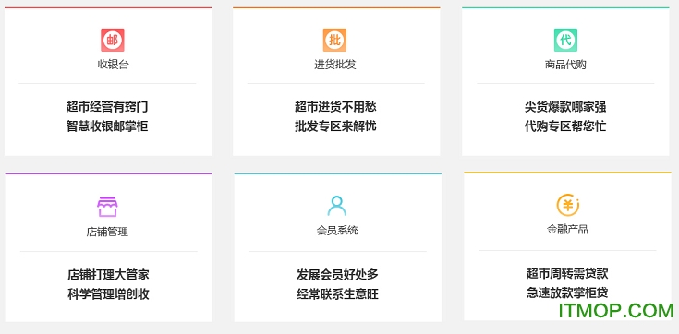Click the text 智慧收银邮掌柜
Screen dimensions: 679x334
pos(107,126)
